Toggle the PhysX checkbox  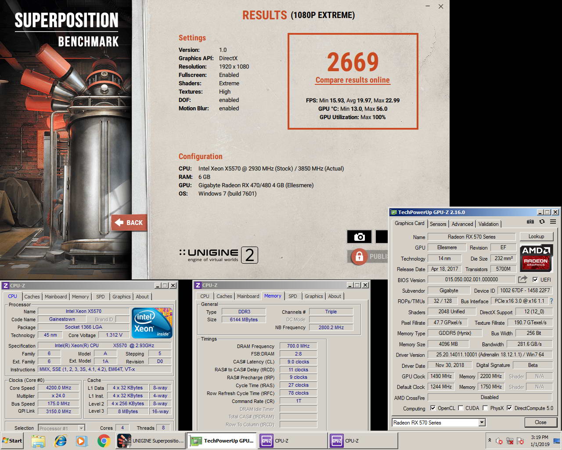click(485, 408)
